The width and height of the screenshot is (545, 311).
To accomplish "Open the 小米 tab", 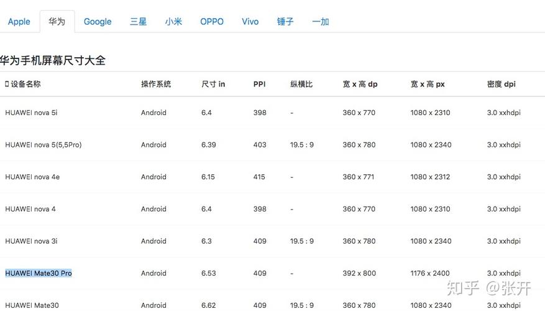I will click(173, 22).
